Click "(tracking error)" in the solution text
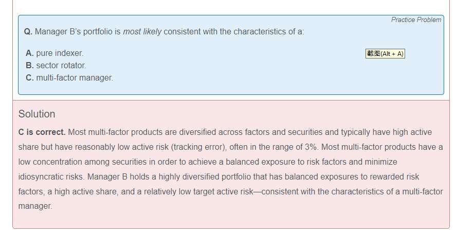This screenshot has width=456, height=238. [198, 147]
